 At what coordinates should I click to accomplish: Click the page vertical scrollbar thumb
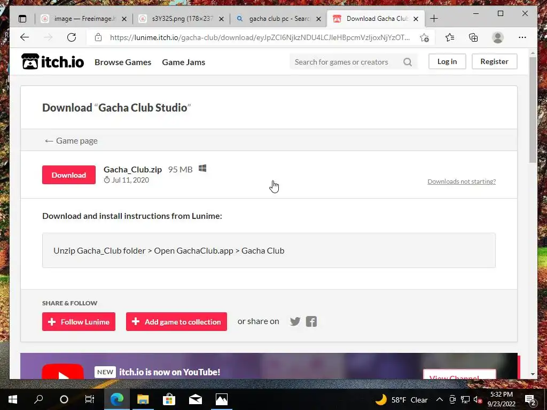pyautogui.click(x=533, y=110)
